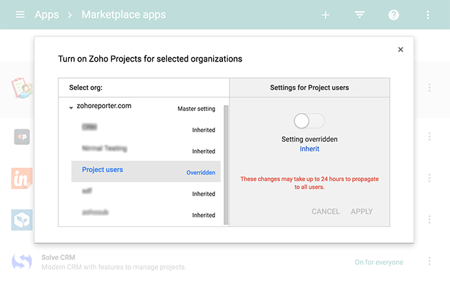Close the Zoho Projects dialog

point(400,50)
